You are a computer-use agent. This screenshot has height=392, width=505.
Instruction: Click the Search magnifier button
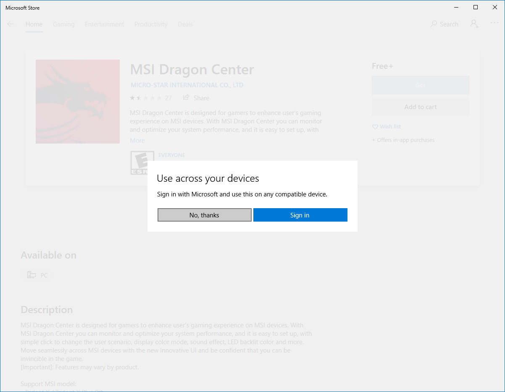point(445,24)
